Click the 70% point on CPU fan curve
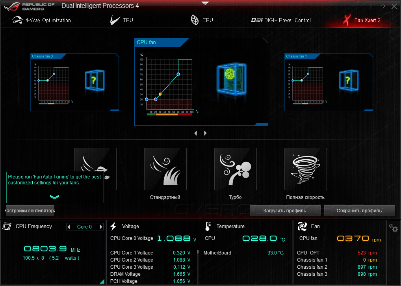 [x=178, y=74]
